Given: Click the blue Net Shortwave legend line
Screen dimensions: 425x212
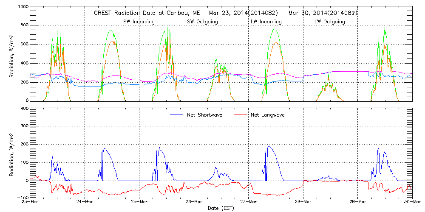Looking at the screenshot, I should tap(176, 114).
